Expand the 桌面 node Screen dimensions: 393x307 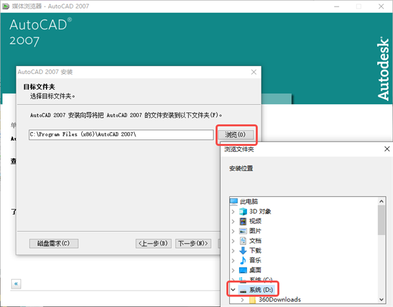(233, 270)
